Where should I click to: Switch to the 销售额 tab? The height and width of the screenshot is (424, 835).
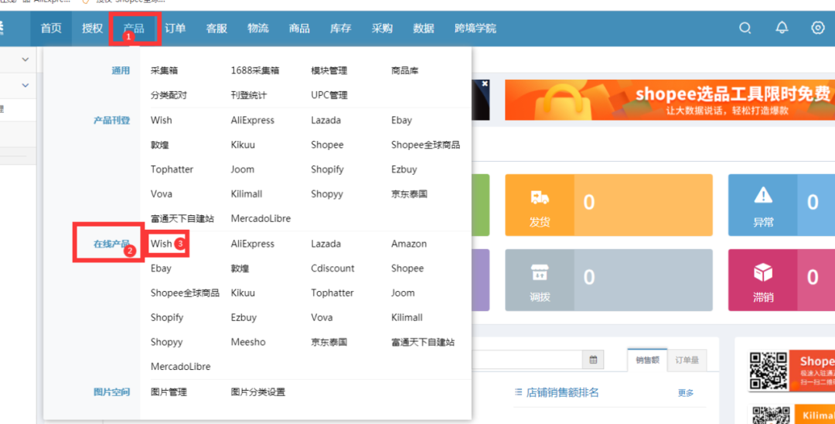click(x=646, y=360)
